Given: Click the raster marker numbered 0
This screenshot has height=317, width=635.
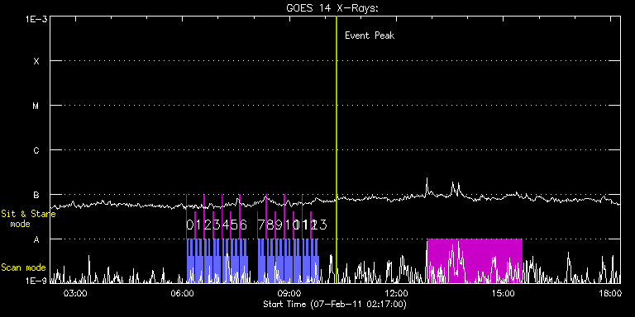Looking at the screenshot, I should [x=190, y=225].
